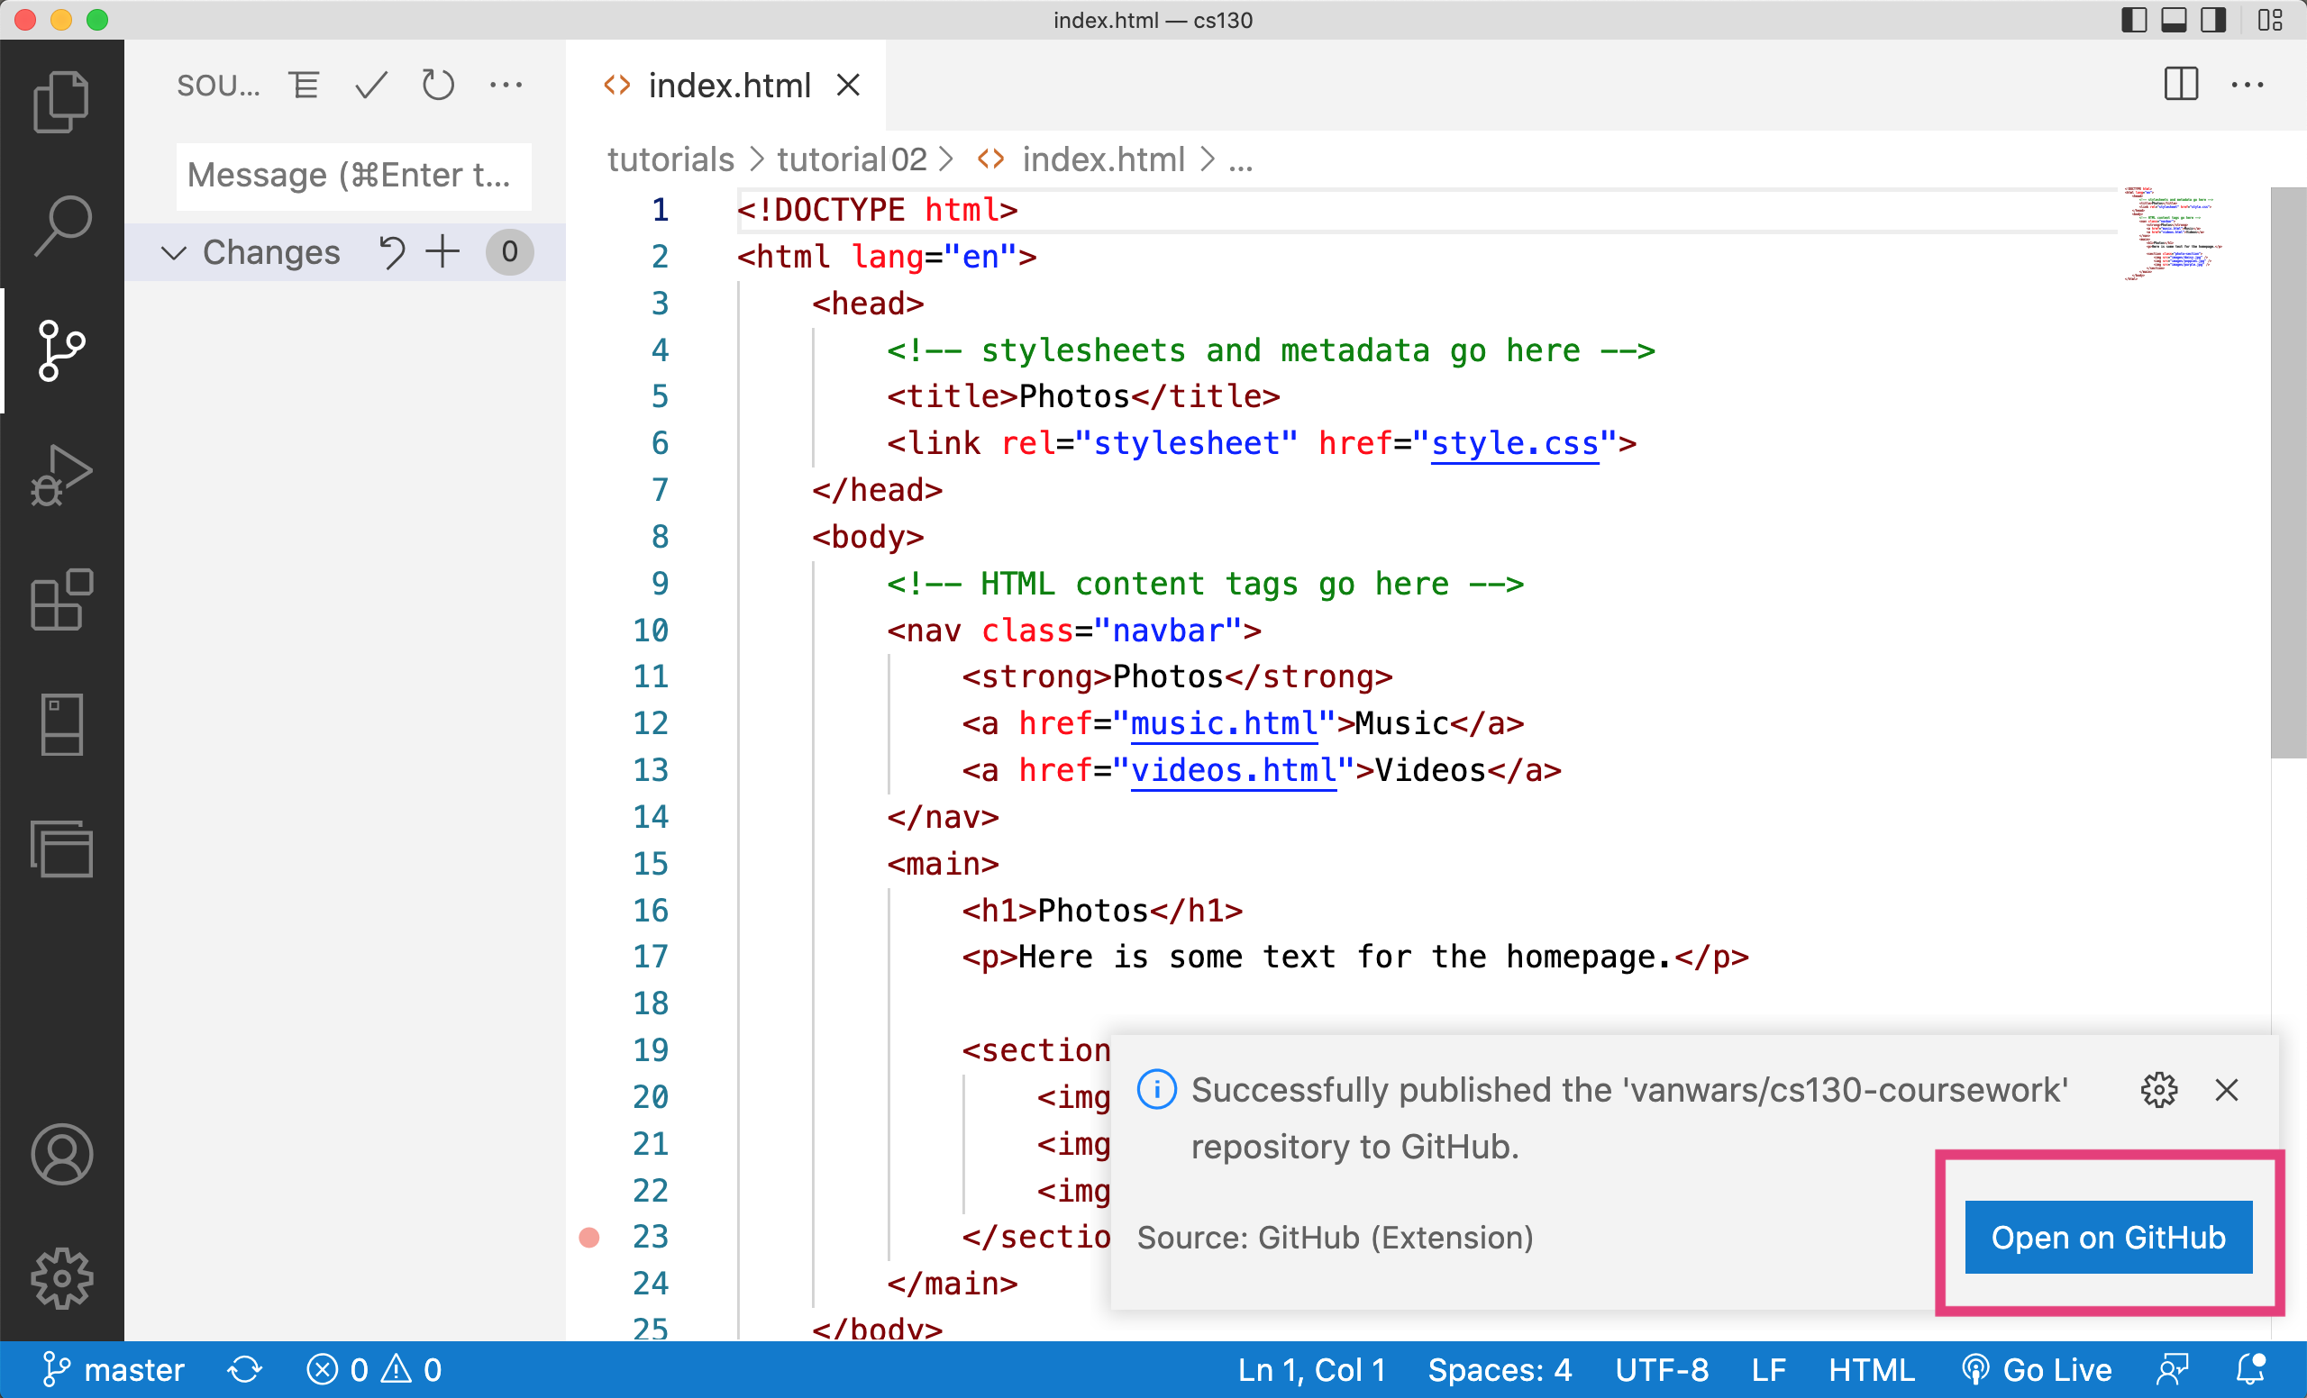Click the notification settings gear icon
The width and height of the screenshot is (2307, 1398).
pyautogui.click(x=2158, y=1089)
